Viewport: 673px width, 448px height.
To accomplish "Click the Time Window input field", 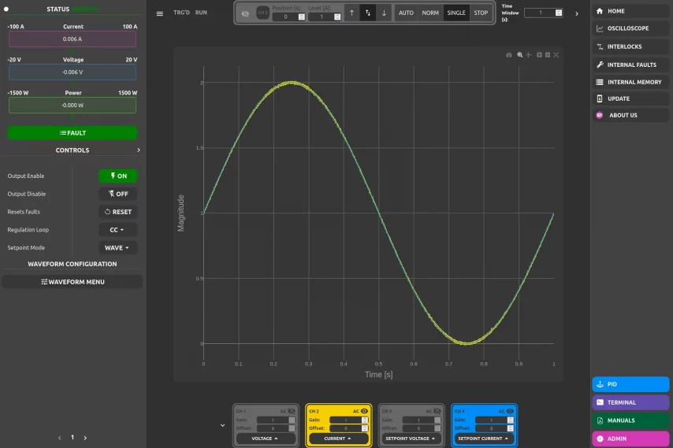I will 540,13.
